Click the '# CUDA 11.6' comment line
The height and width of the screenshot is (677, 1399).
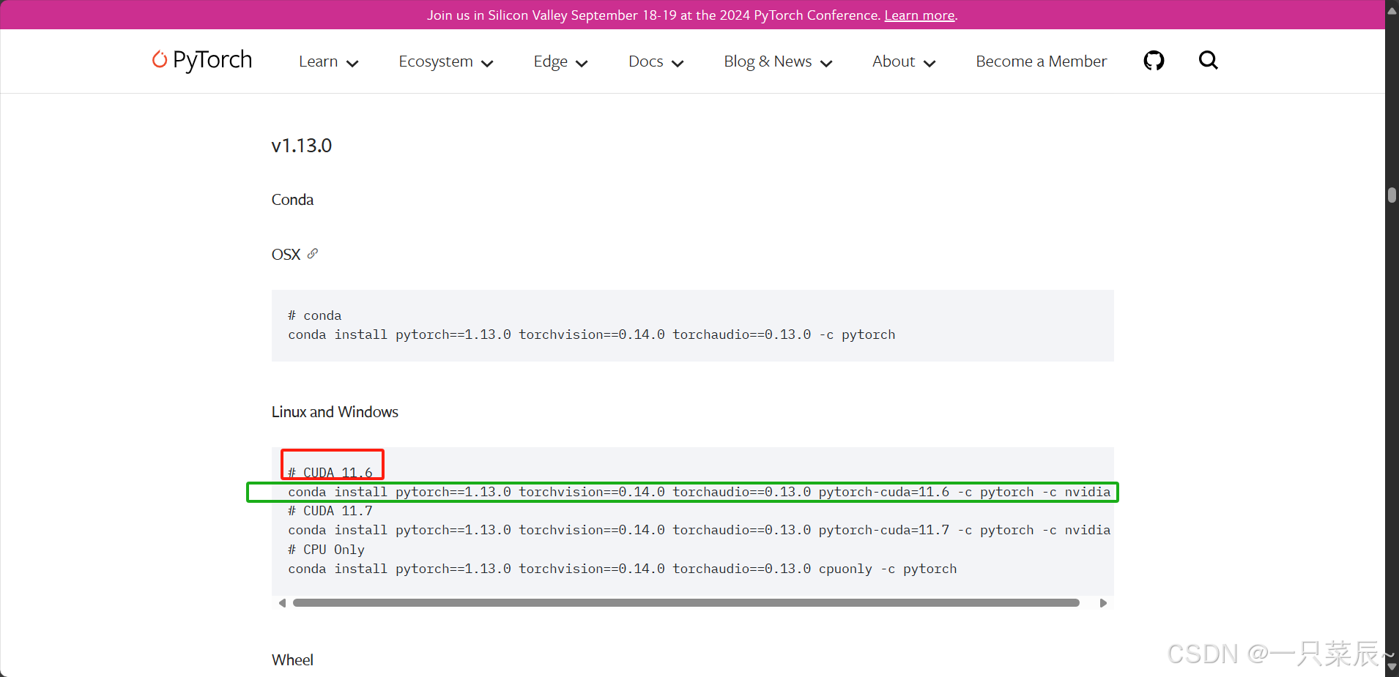click(330, 473)
